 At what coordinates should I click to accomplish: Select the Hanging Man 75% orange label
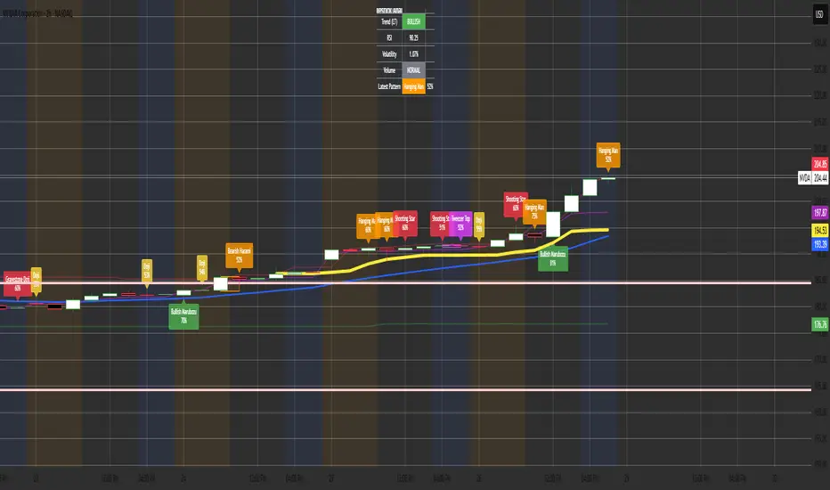click(x=534, y=212)
